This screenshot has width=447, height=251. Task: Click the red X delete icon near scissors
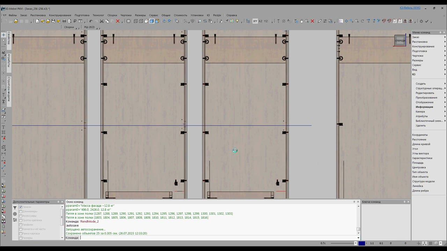click(x=118, y=21)
